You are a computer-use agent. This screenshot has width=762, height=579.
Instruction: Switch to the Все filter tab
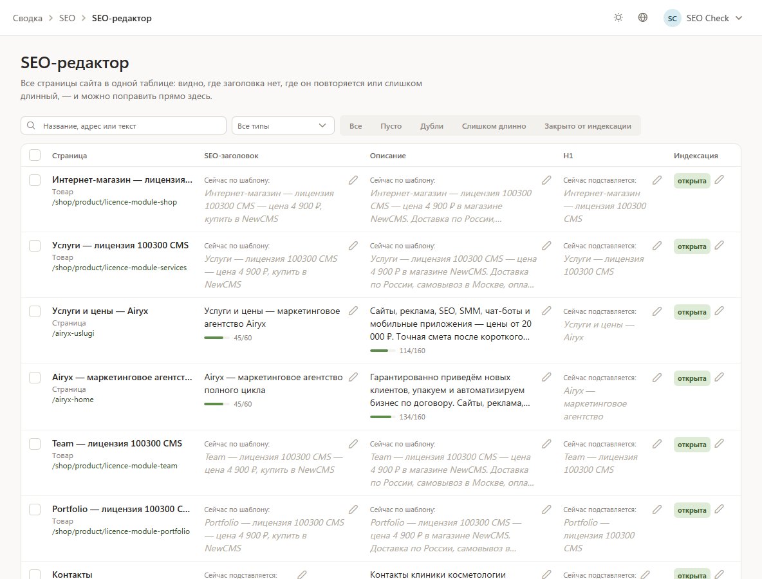pyautogui.click(x=356, y=126)
